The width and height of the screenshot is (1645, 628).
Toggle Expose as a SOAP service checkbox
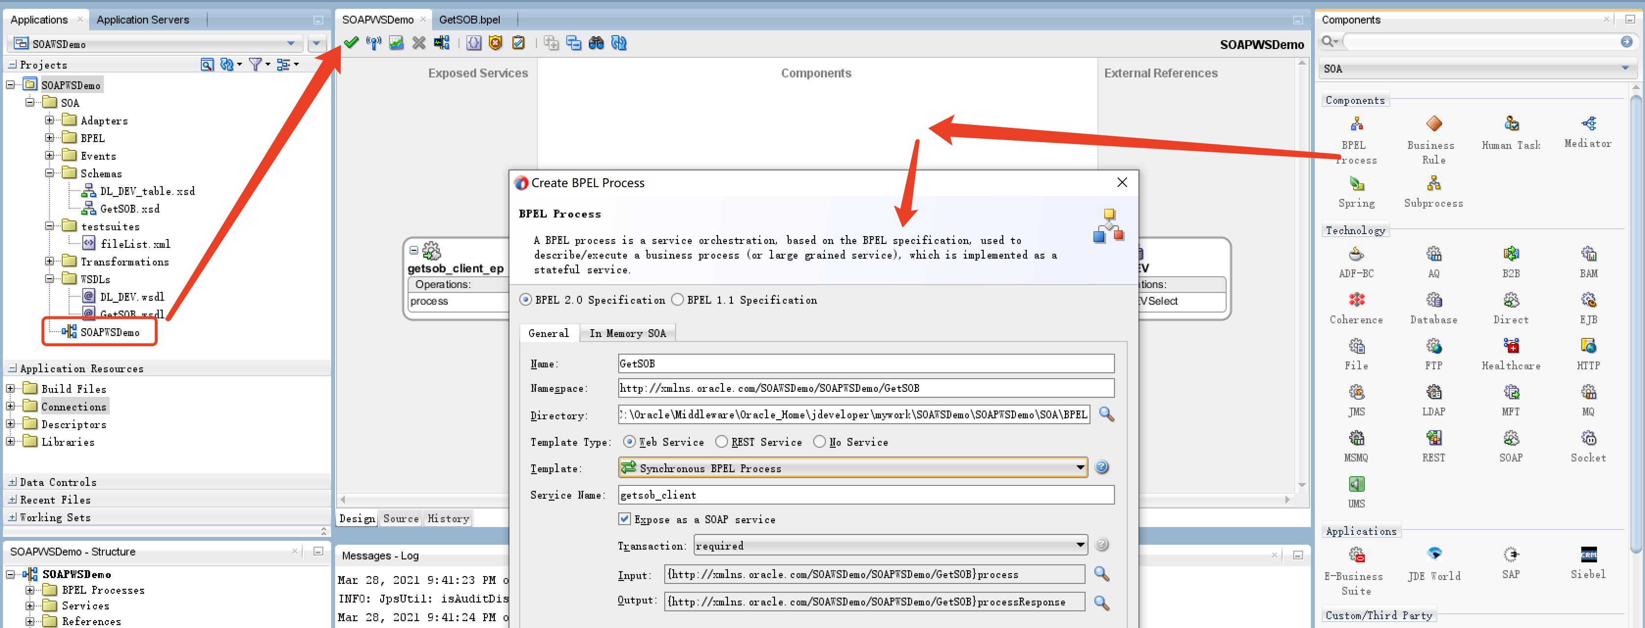[625, 519]
